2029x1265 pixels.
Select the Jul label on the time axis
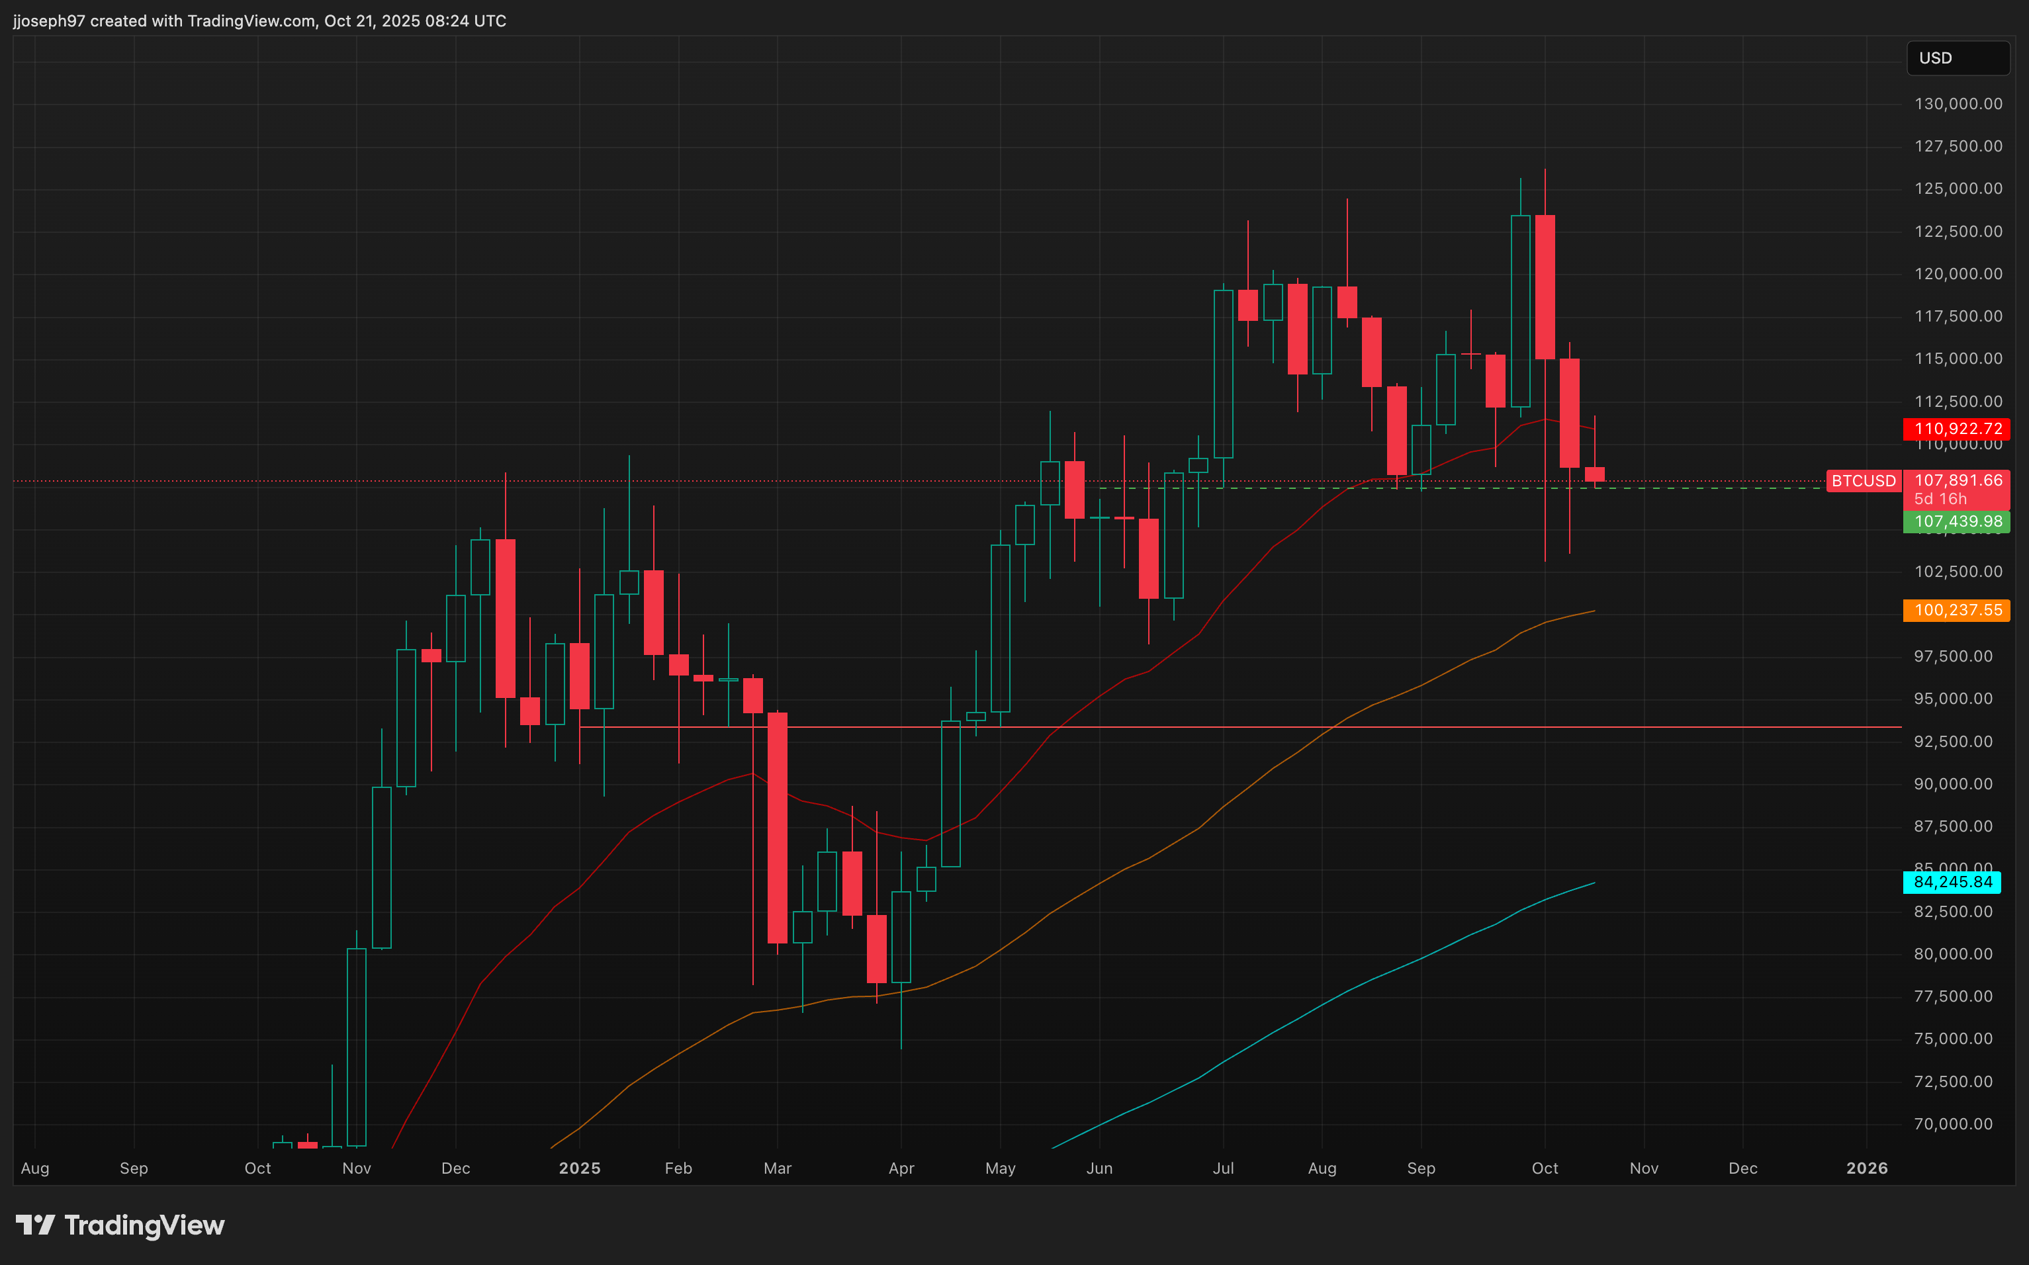(1222, 1168)
